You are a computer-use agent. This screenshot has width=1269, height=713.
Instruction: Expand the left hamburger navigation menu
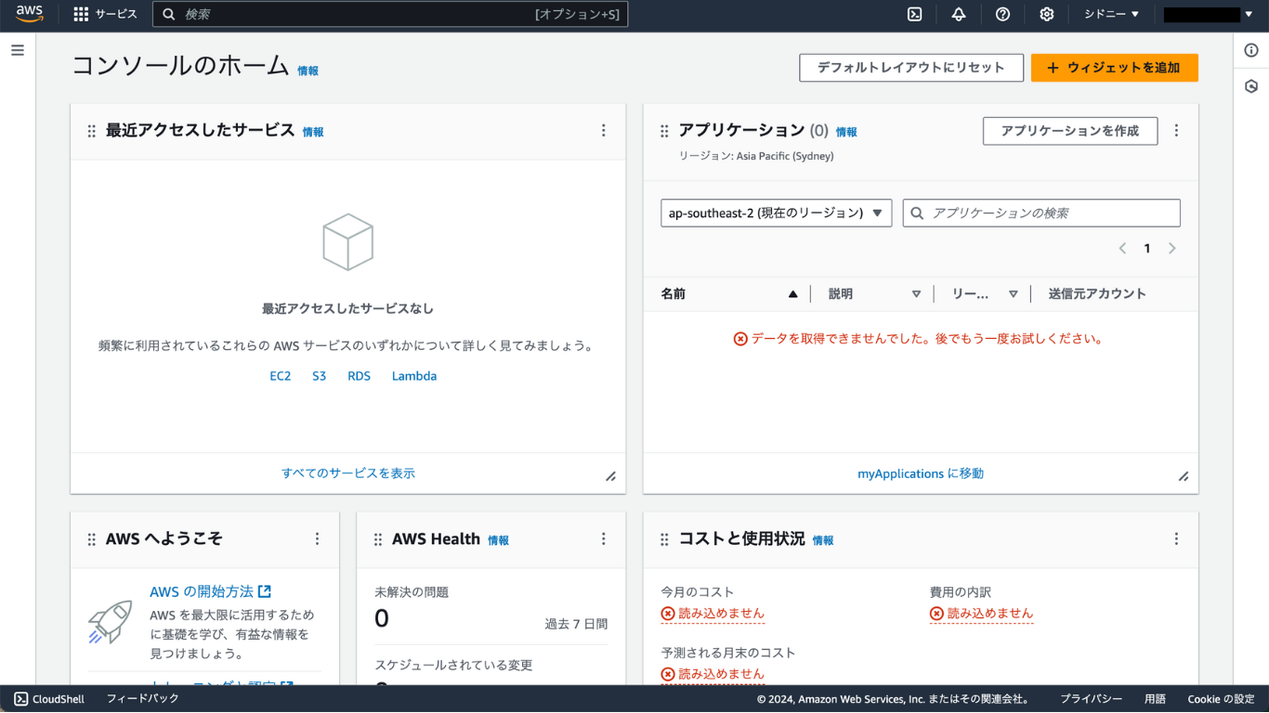coord(18,50)
